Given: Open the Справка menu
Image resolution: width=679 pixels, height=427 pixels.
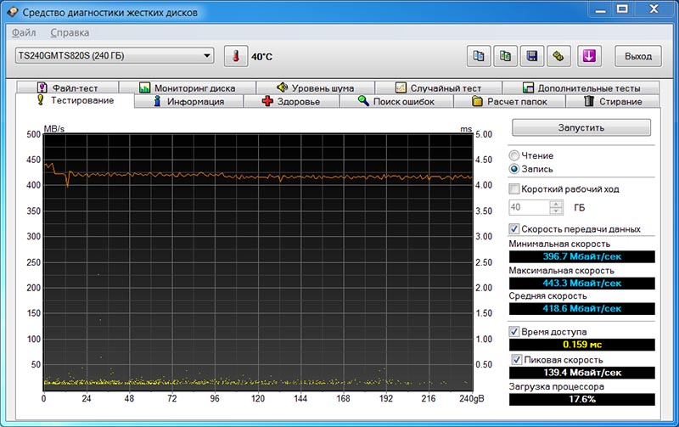Looking at the screenshot, I should (x=70, y=32).
